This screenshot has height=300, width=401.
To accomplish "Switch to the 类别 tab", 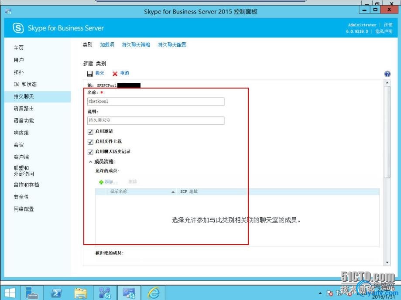I will point(87,45).
